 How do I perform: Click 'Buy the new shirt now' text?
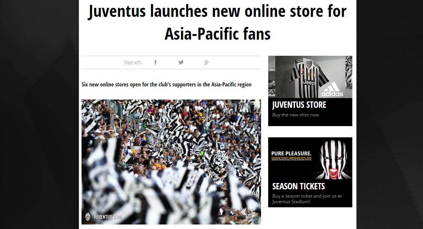(295, 115)
